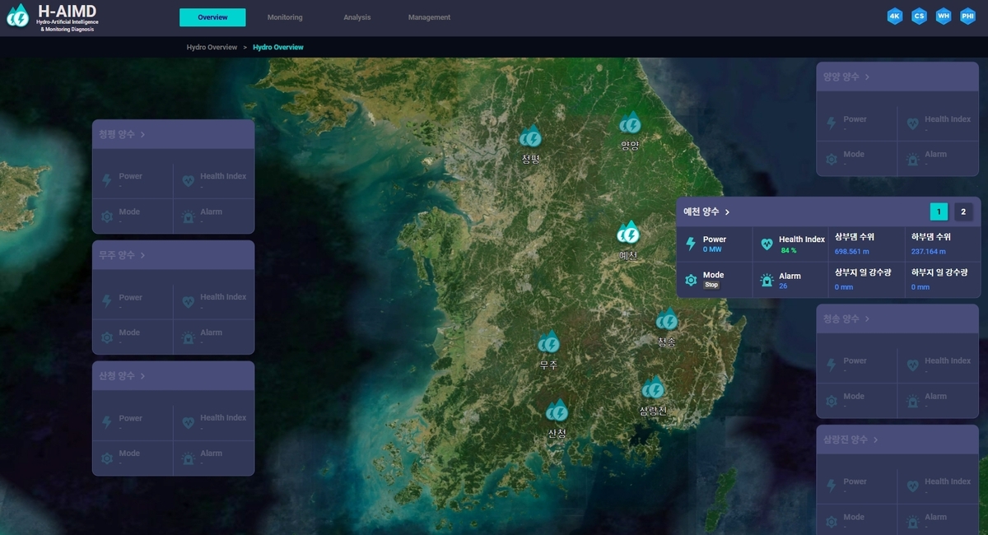Open the Management tab
988x535 pixels.
(429, 17)
